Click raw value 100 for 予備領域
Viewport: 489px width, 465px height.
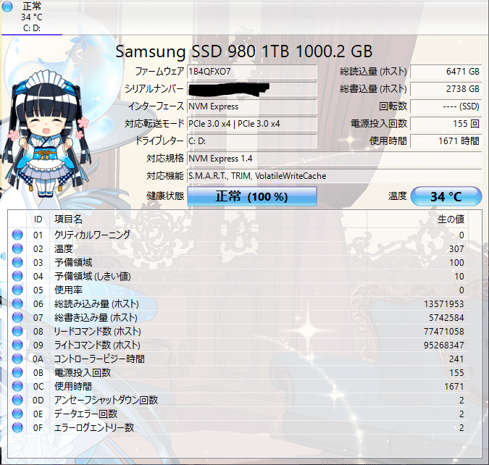tap(456, 263)
